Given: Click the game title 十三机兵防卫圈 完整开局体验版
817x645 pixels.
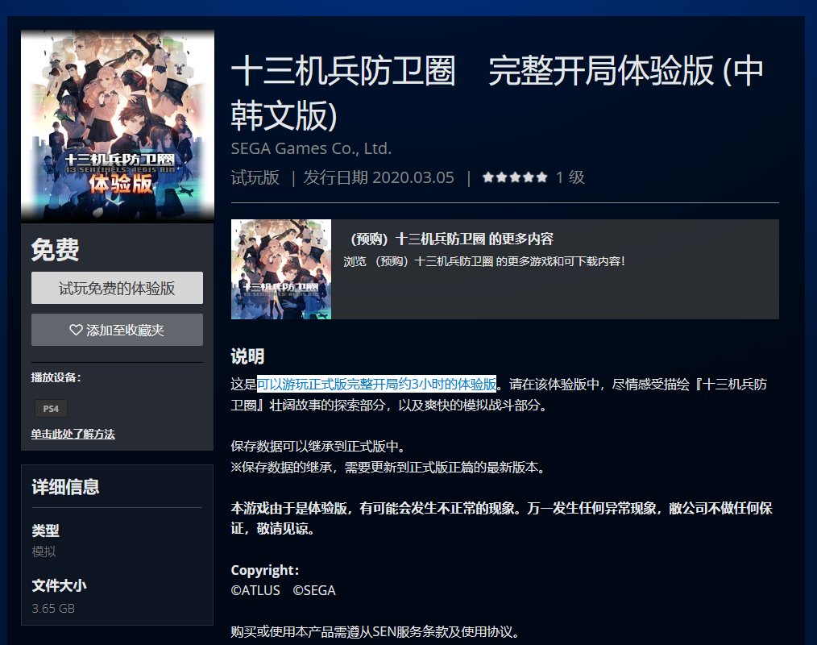Looking at the screenshot, I should [x=497, y=94].
